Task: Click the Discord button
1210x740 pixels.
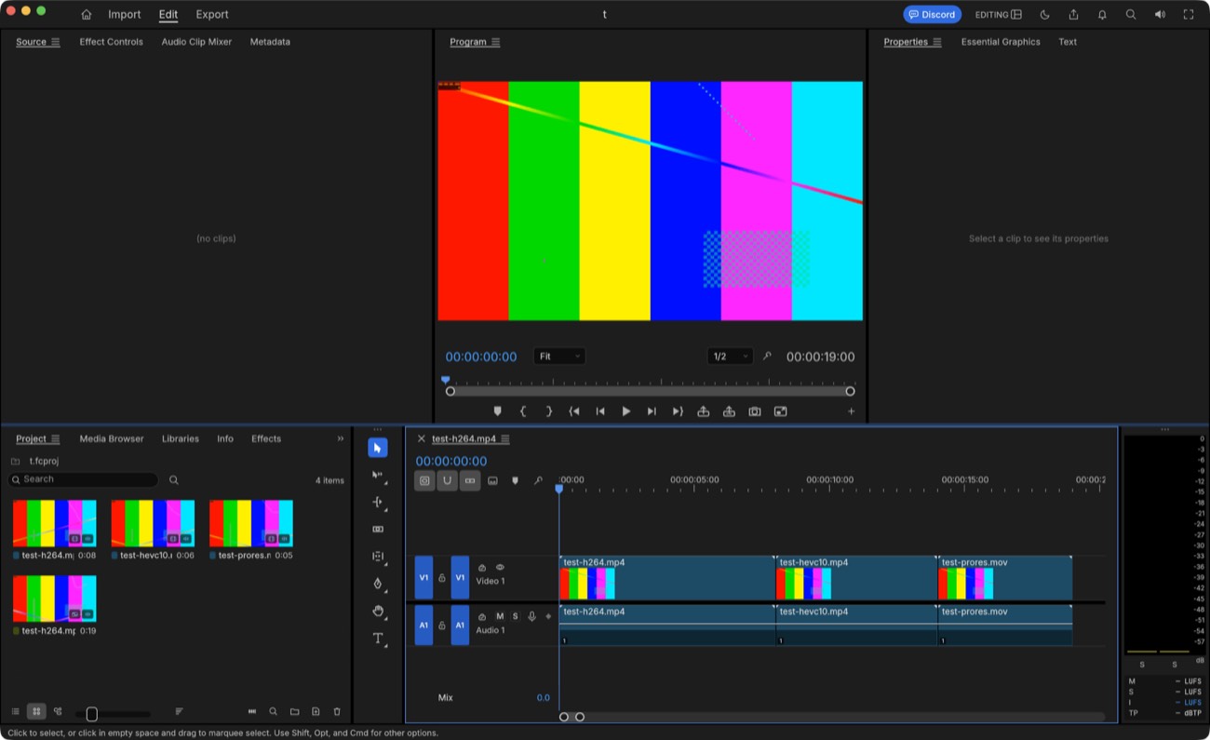Action: [x=932, y=14]
